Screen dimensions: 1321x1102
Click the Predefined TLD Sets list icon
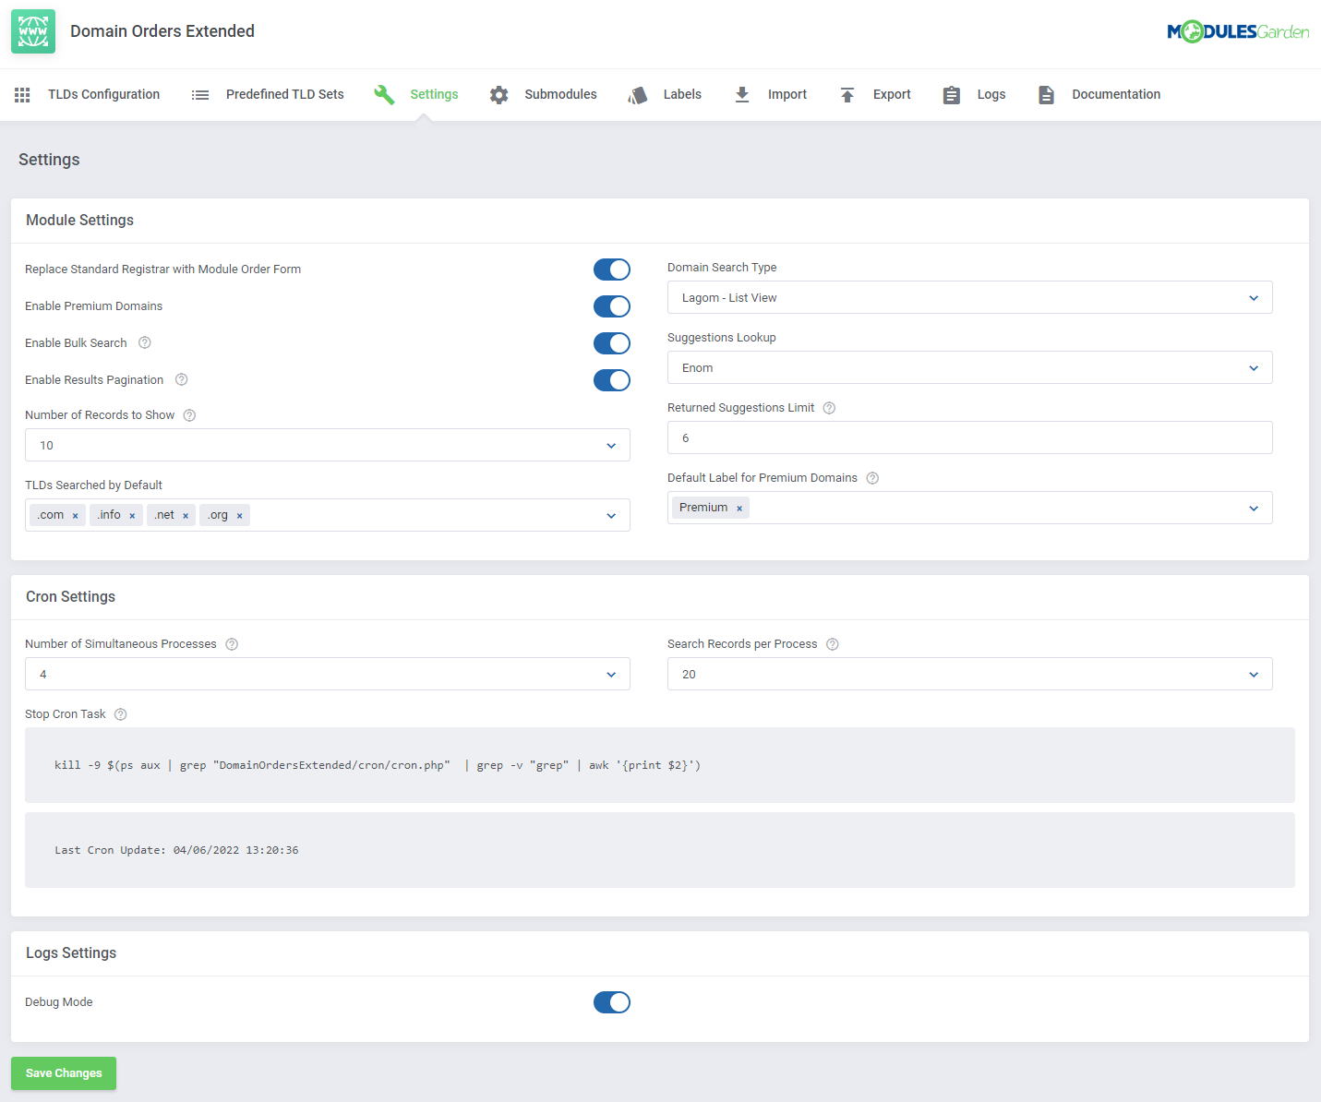click(x=200, y=95)
